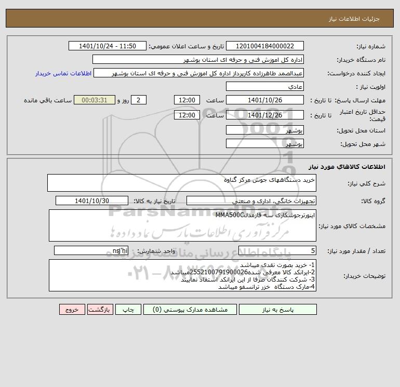
Task: Click the تاریخ نیاز به کالا label
Action: point(155,201)
